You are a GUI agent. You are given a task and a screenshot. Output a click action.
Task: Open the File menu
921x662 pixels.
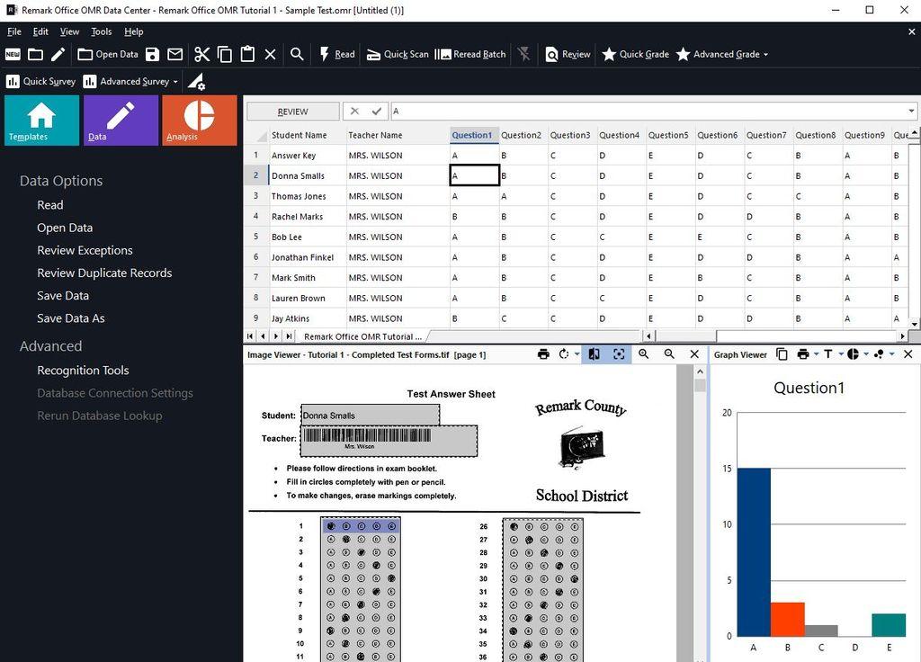coord(14,31)
